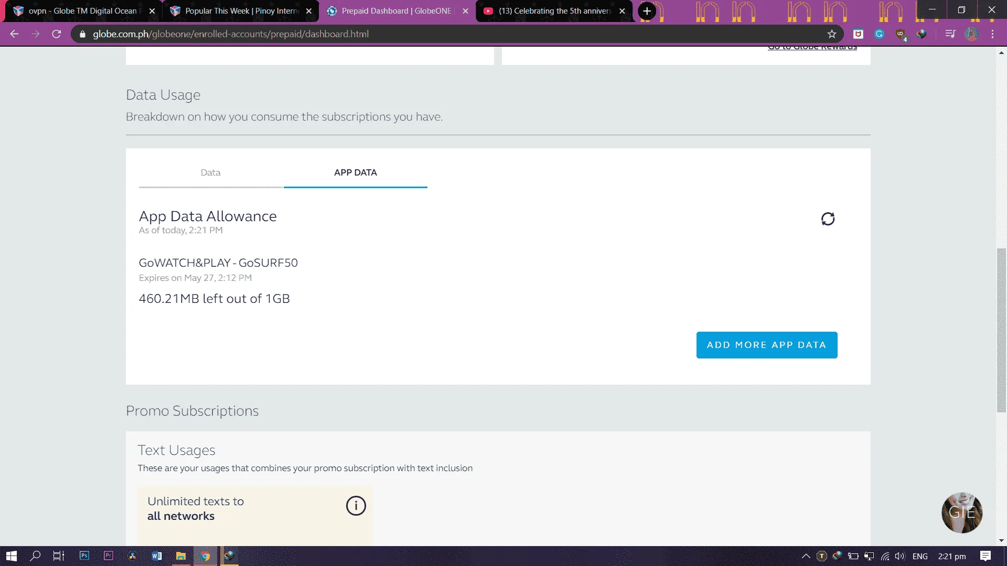1007x566 pixels.
Task: Switch to Popular This Week Pinoy Internet tab
Action: tap(241, 11)
